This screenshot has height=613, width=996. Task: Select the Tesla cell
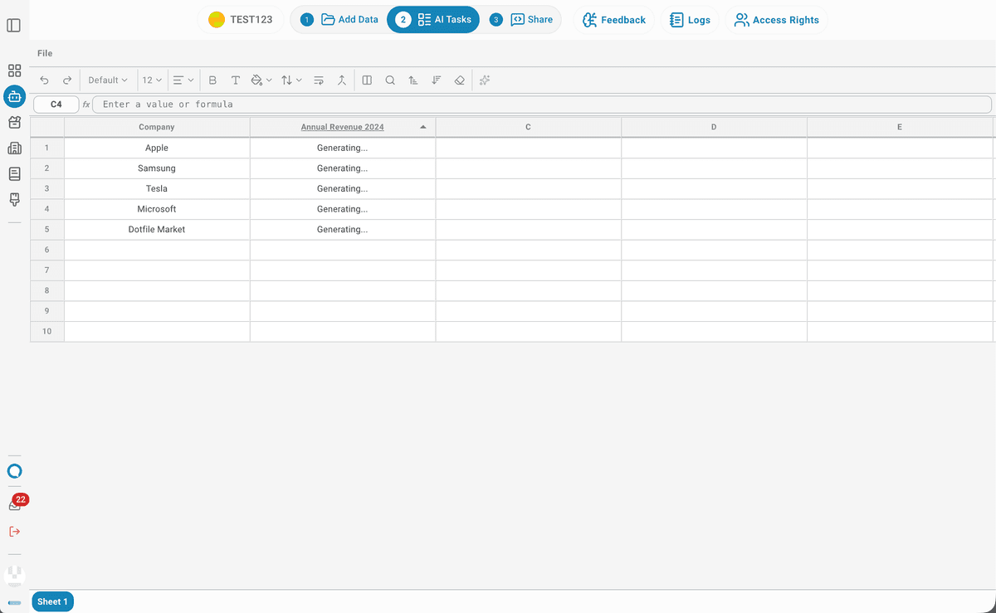coord(157,189)
